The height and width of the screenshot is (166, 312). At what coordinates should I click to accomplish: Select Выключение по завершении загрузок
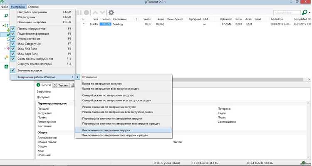(x=123, y=130)
